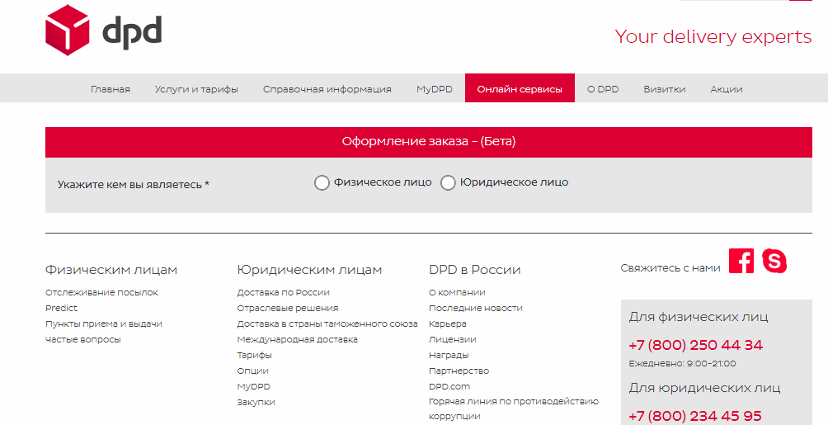Open the Онлайн сервисы menu tab

point(520,87)
